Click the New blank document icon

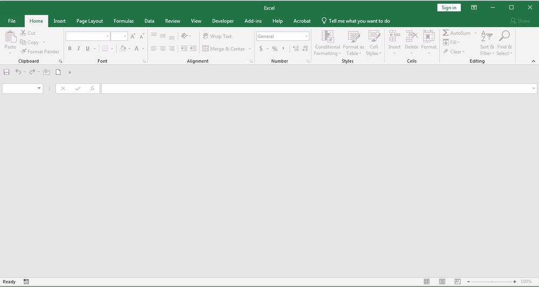click(x=58, y=72)
